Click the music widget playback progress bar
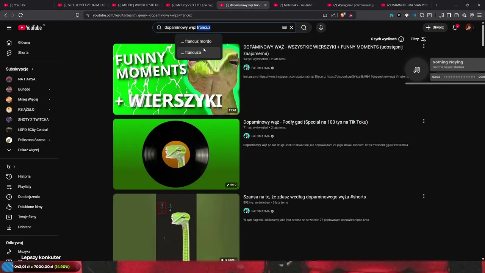The image size is (485, 273). [460, 77]
